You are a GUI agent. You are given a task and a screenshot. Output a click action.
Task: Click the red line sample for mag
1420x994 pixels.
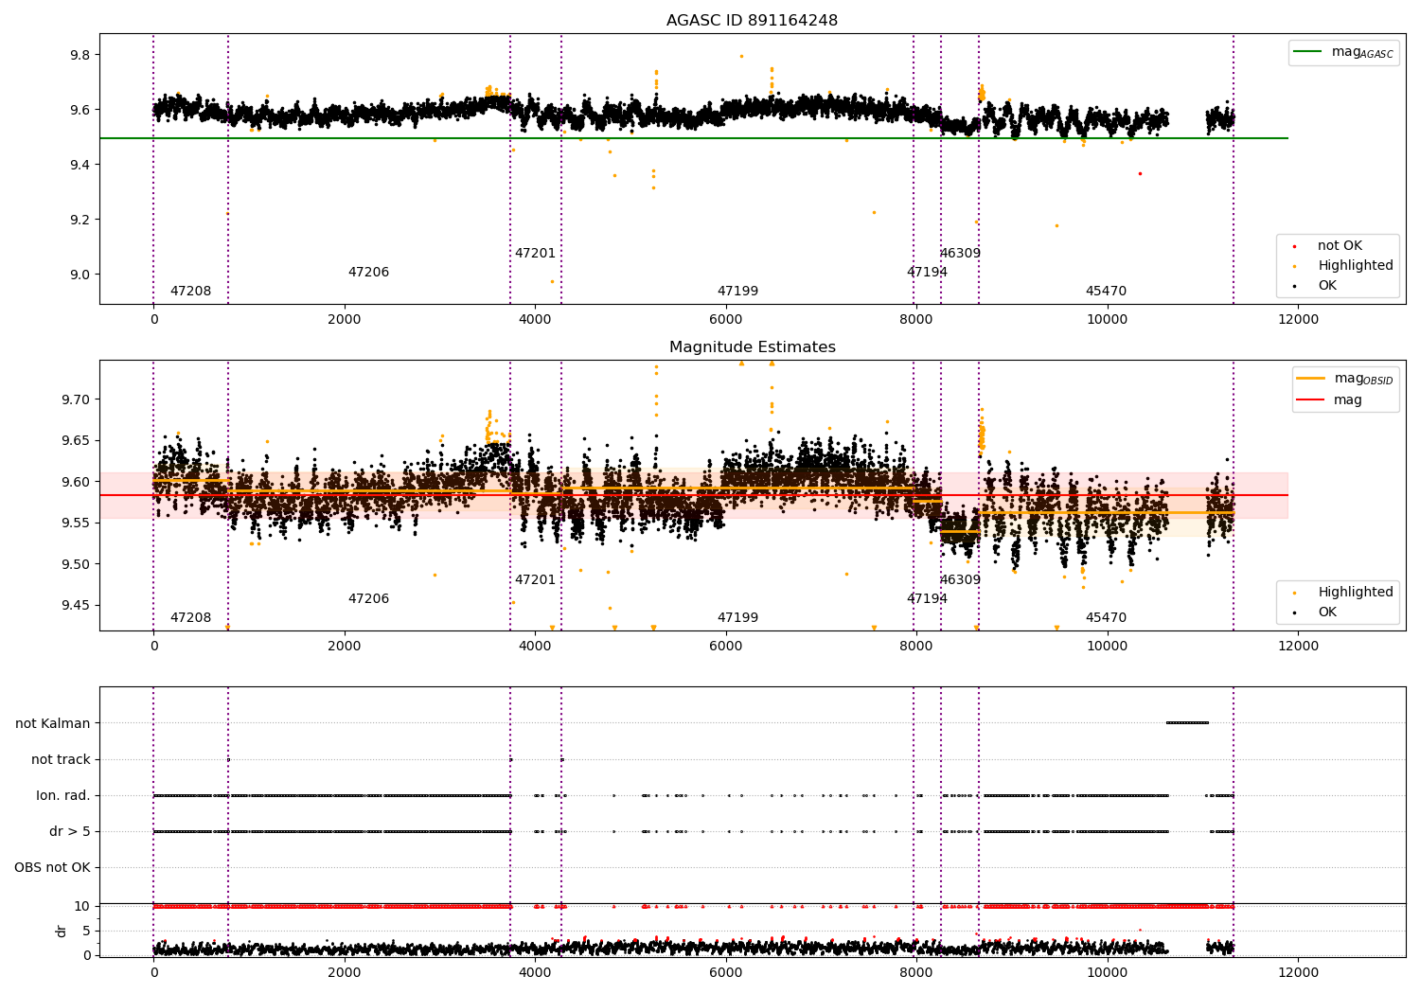click(1310, 399)
